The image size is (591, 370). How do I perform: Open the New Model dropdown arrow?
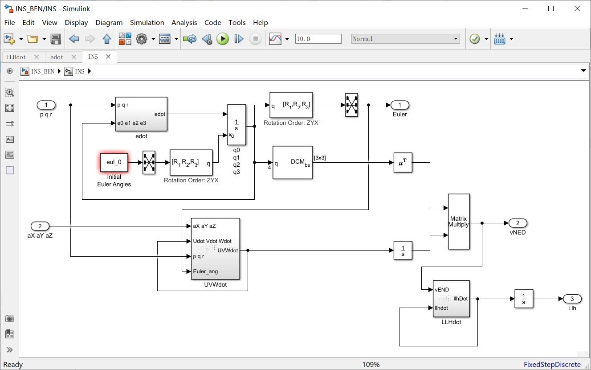tap(21, 39)
